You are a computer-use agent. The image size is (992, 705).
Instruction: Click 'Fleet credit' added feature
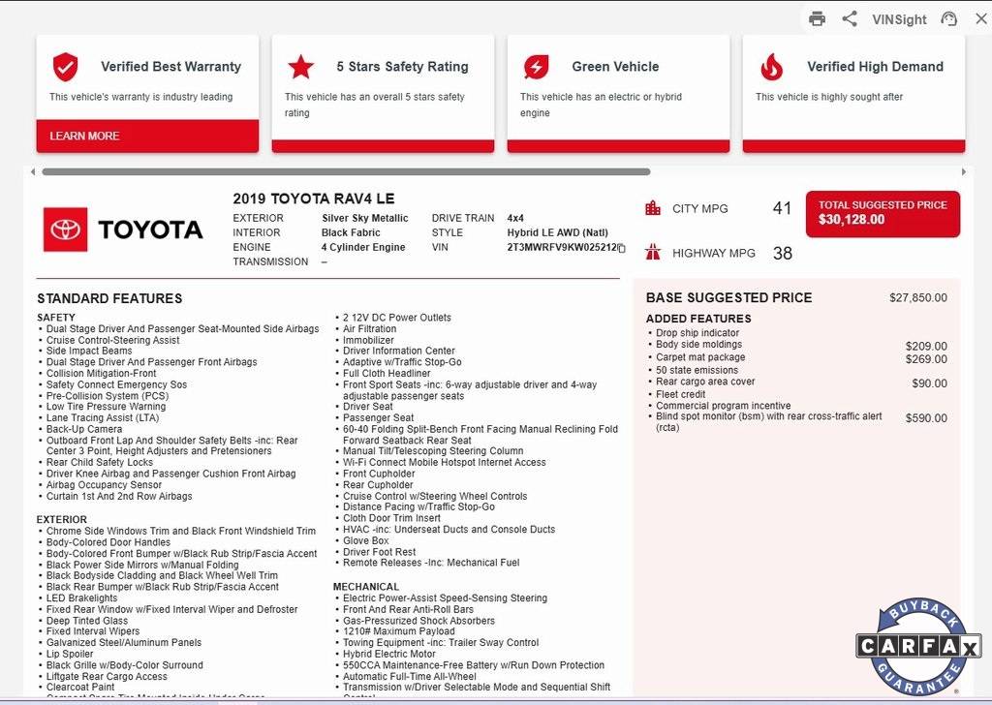pos(681,394)
